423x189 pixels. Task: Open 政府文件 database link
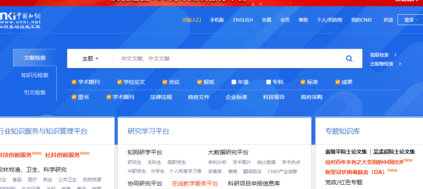click(x=199, y=97)
